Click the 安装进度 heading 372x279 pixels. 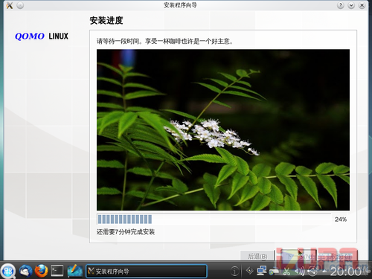[x=106, y=20]
